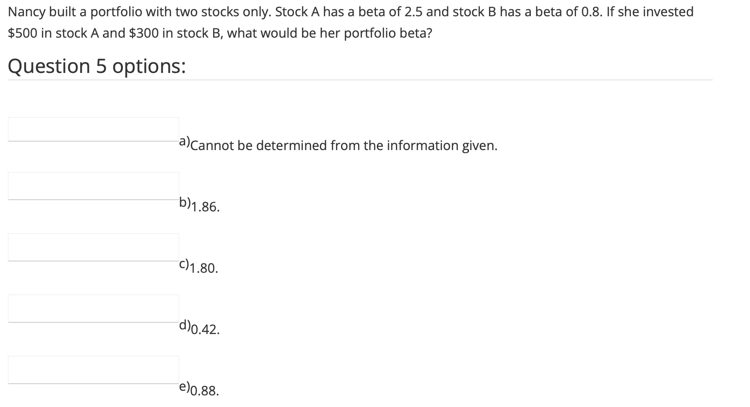Select the answer box for option d

93,308
